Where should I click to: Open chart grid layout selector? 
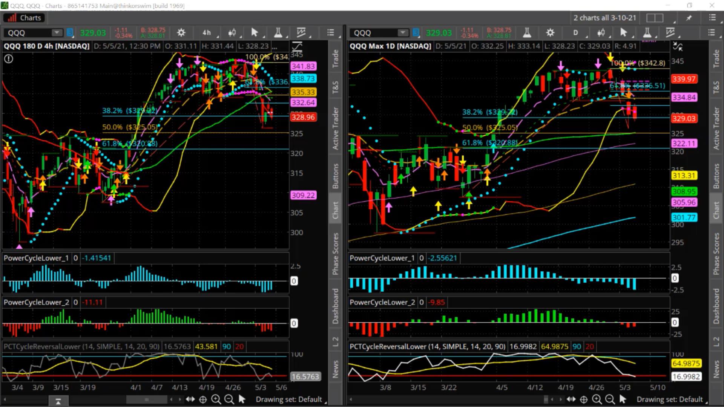coord(655,18)
